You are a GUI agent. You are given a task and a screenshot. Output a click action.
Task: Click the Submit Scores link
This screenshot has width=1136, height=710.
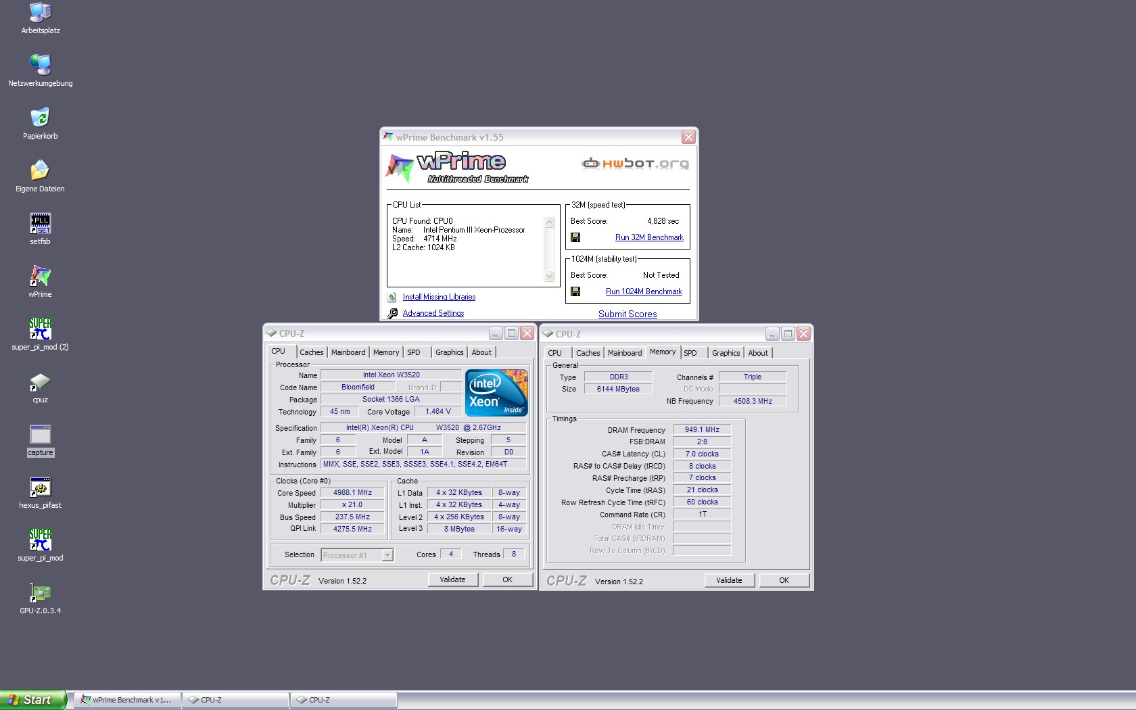tap(628, 314)
